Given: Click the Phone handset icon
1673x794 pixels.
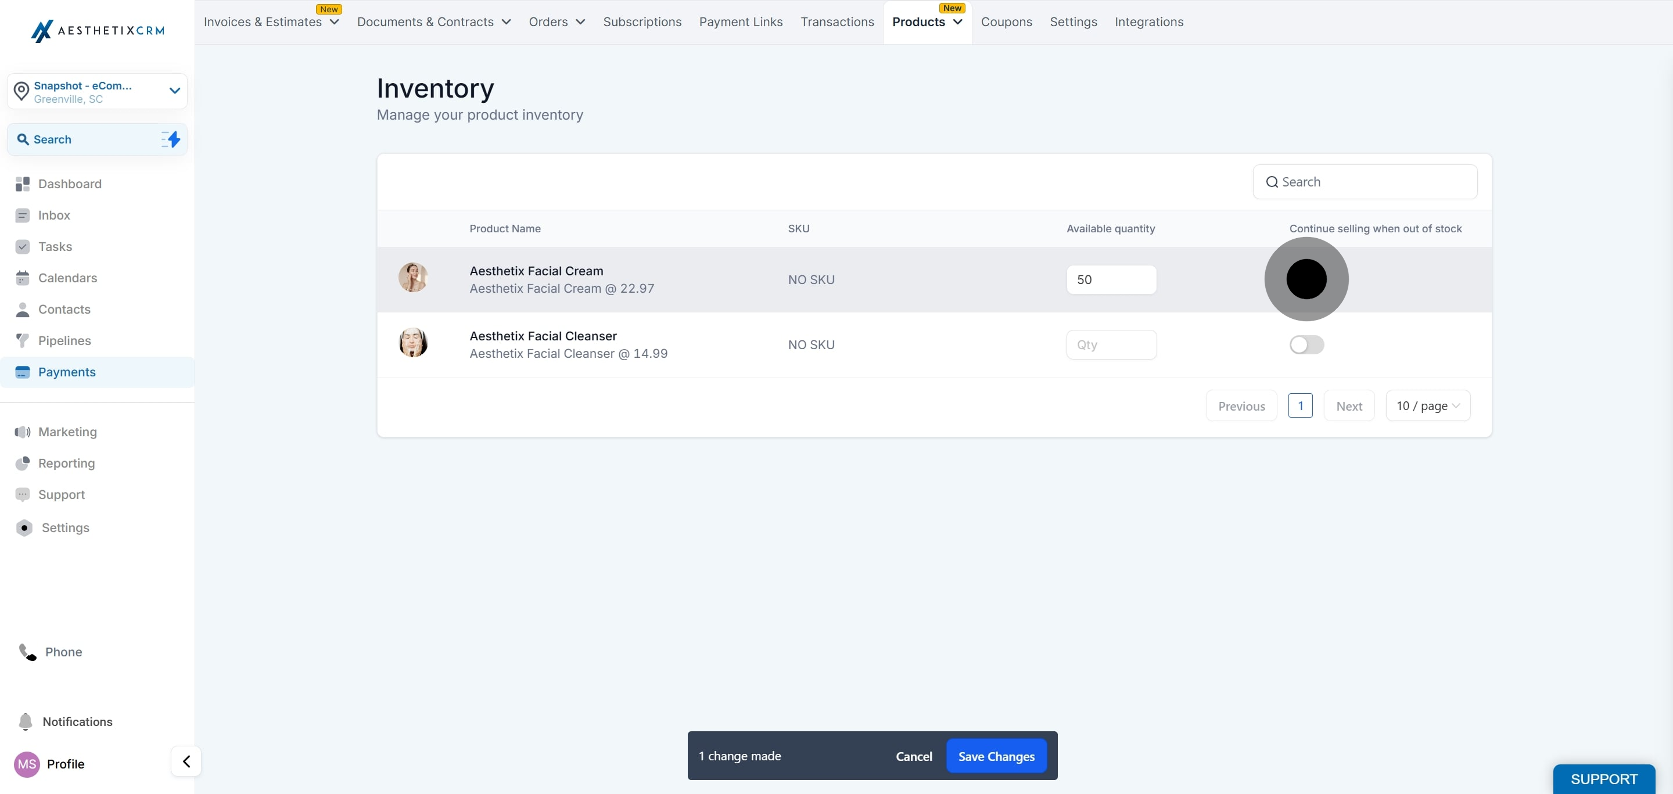Looking at the screenshot, I should [x=27, y=652].
